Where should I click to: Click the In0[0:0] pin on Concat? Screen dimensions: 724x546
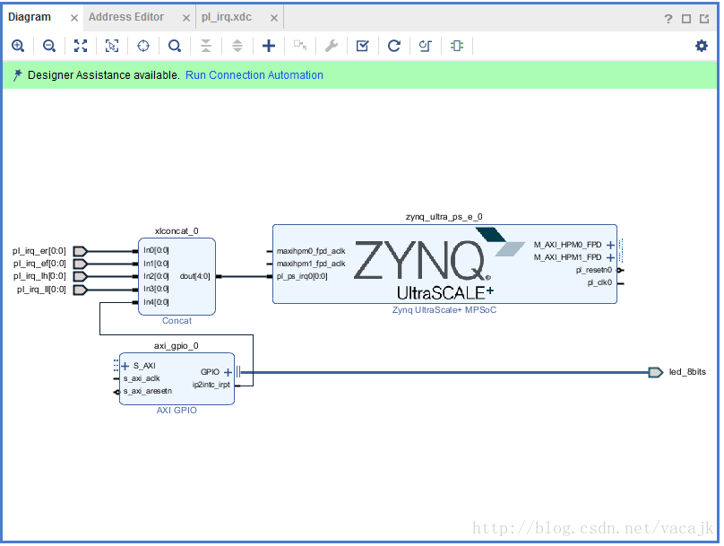pos(156,250)
